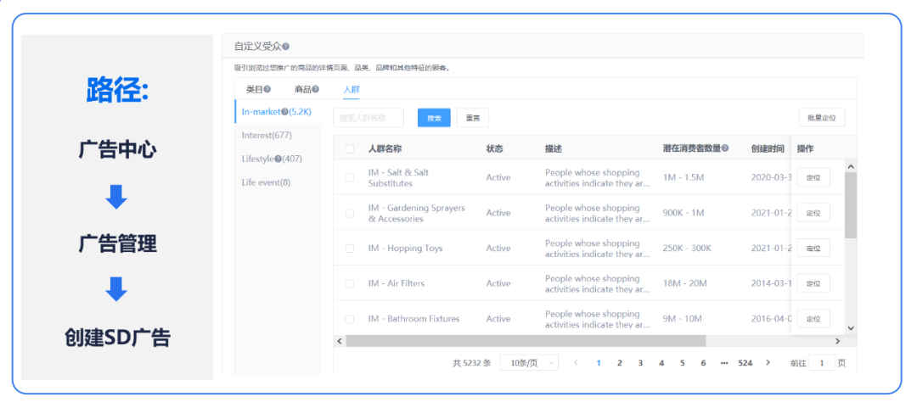The image size is (917, 408).
Task: Click help icon on 潜在消费者数量 column header
Action: point(725,148)
